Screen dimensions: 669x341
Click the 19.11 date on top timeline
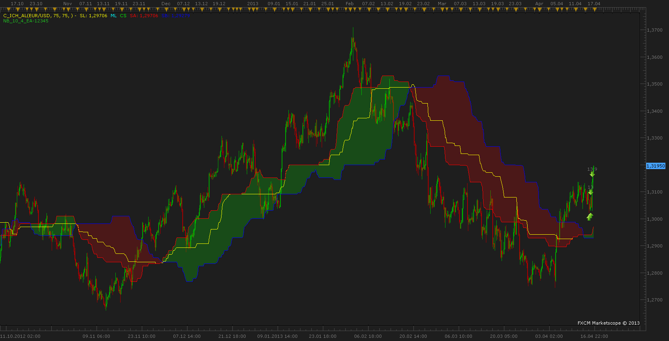coord(121,4)
